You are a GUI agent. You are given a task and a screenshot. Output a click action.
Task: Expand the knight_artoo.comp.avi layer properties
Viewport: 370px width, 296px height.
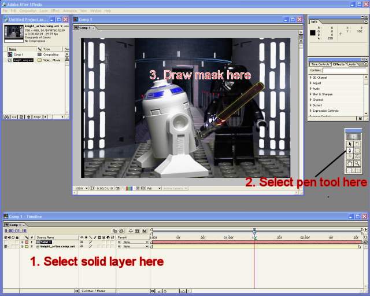23,246
